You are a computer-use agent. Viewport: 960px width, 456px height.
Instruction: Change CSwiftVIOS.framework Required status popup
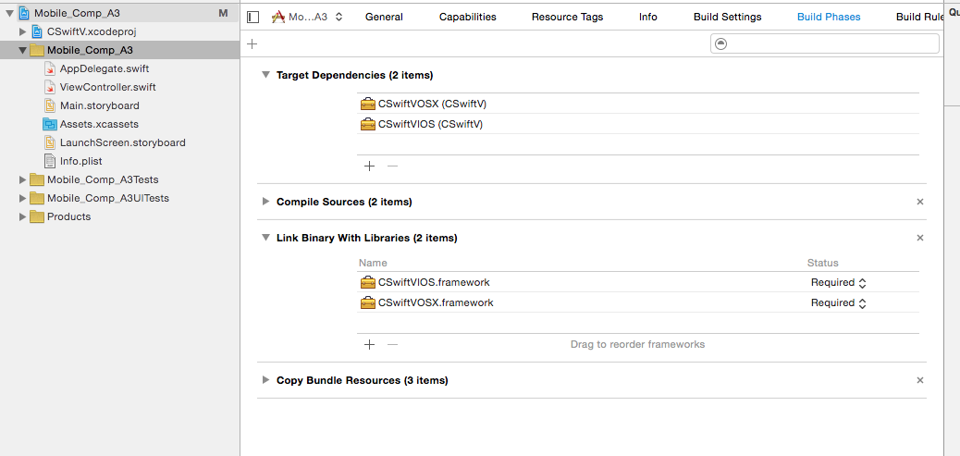tap(838, 282)
